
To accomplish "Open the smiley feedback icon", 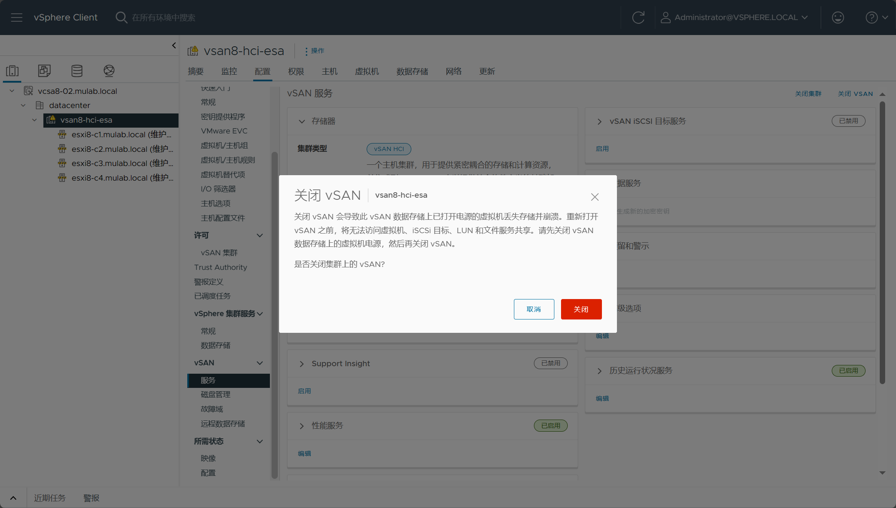I will coord(838,18).
